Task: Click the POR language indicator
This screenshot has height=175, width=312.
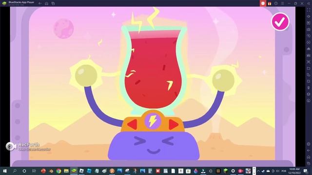Action: (x=284, y=171)
